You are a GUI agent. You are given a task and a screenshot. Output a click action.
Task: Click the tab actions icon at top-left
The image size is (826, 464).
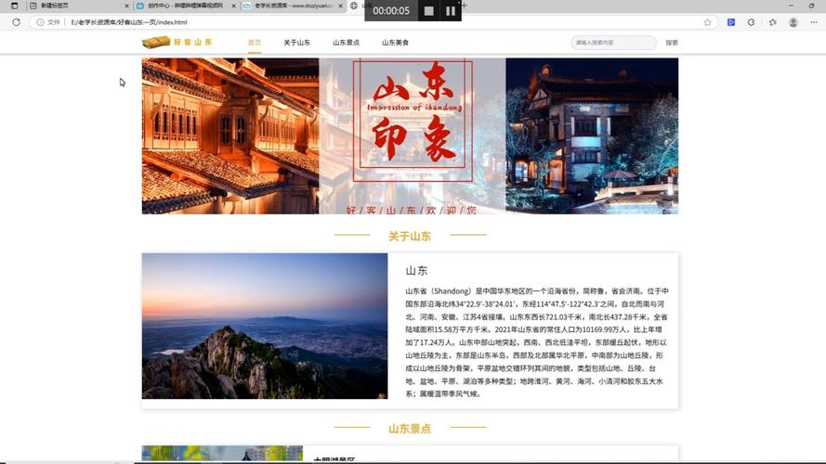(14, 6)
